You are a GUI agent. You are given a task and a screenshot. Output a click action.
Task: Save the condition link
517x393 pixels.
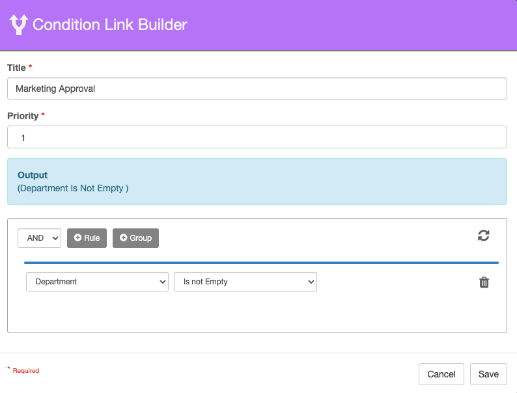[488, 374]
